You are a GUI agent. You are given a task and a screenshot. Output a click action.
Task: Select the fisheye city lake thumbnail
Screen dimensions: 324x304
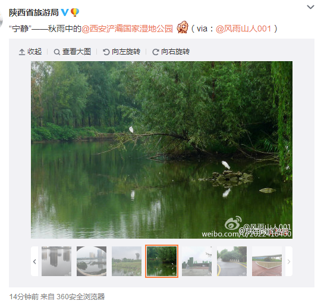coord(92,261)
